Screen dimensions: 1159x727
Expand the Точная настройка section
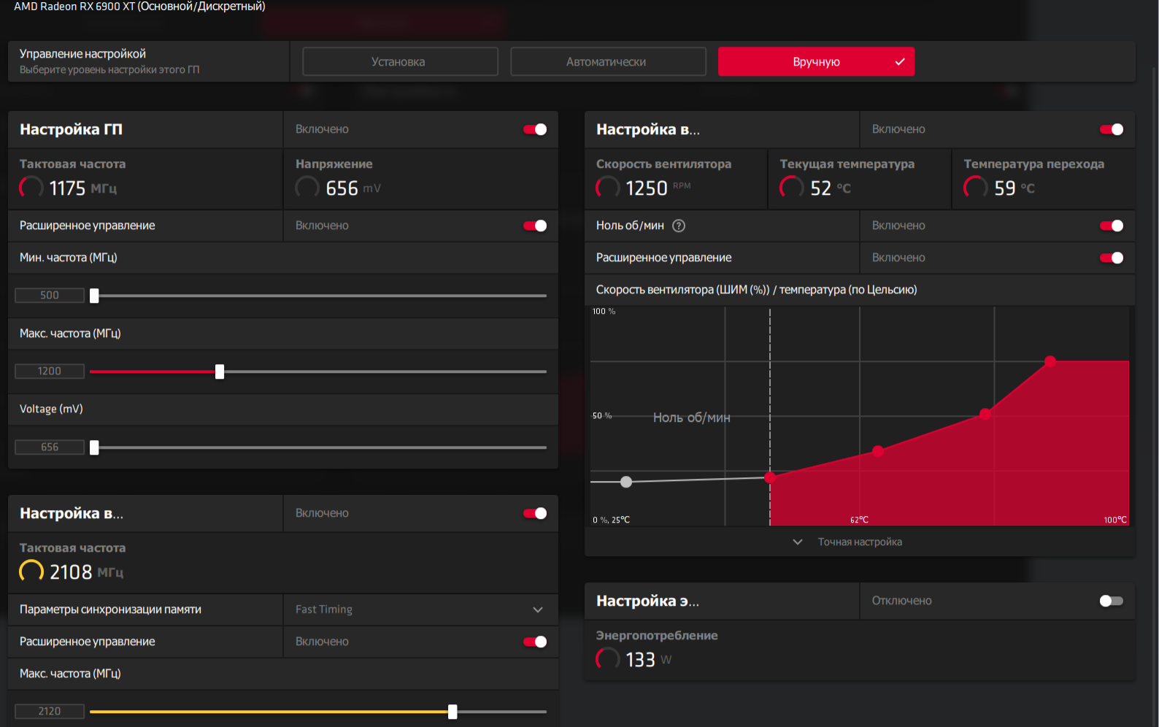coord(848,542)
